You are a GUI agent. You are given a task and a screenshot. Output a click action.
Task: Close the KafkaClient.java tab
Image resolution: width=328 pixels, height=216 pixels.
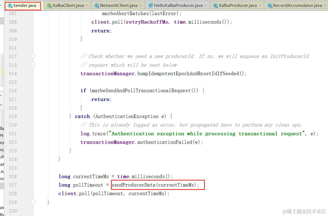tap(87, 5)
